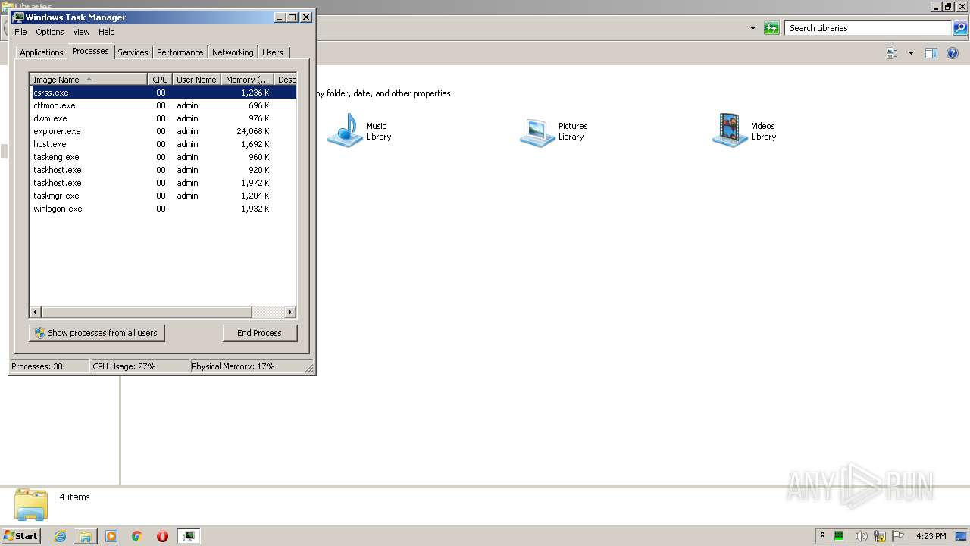
Task: Switch to the Users tab
Action: 273,52
